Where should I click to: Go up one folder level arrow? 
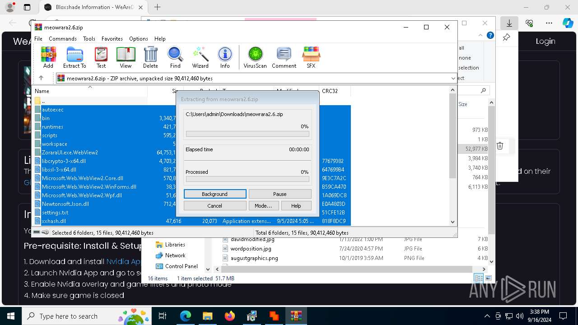pyautogui.click(x=41, y=78)
